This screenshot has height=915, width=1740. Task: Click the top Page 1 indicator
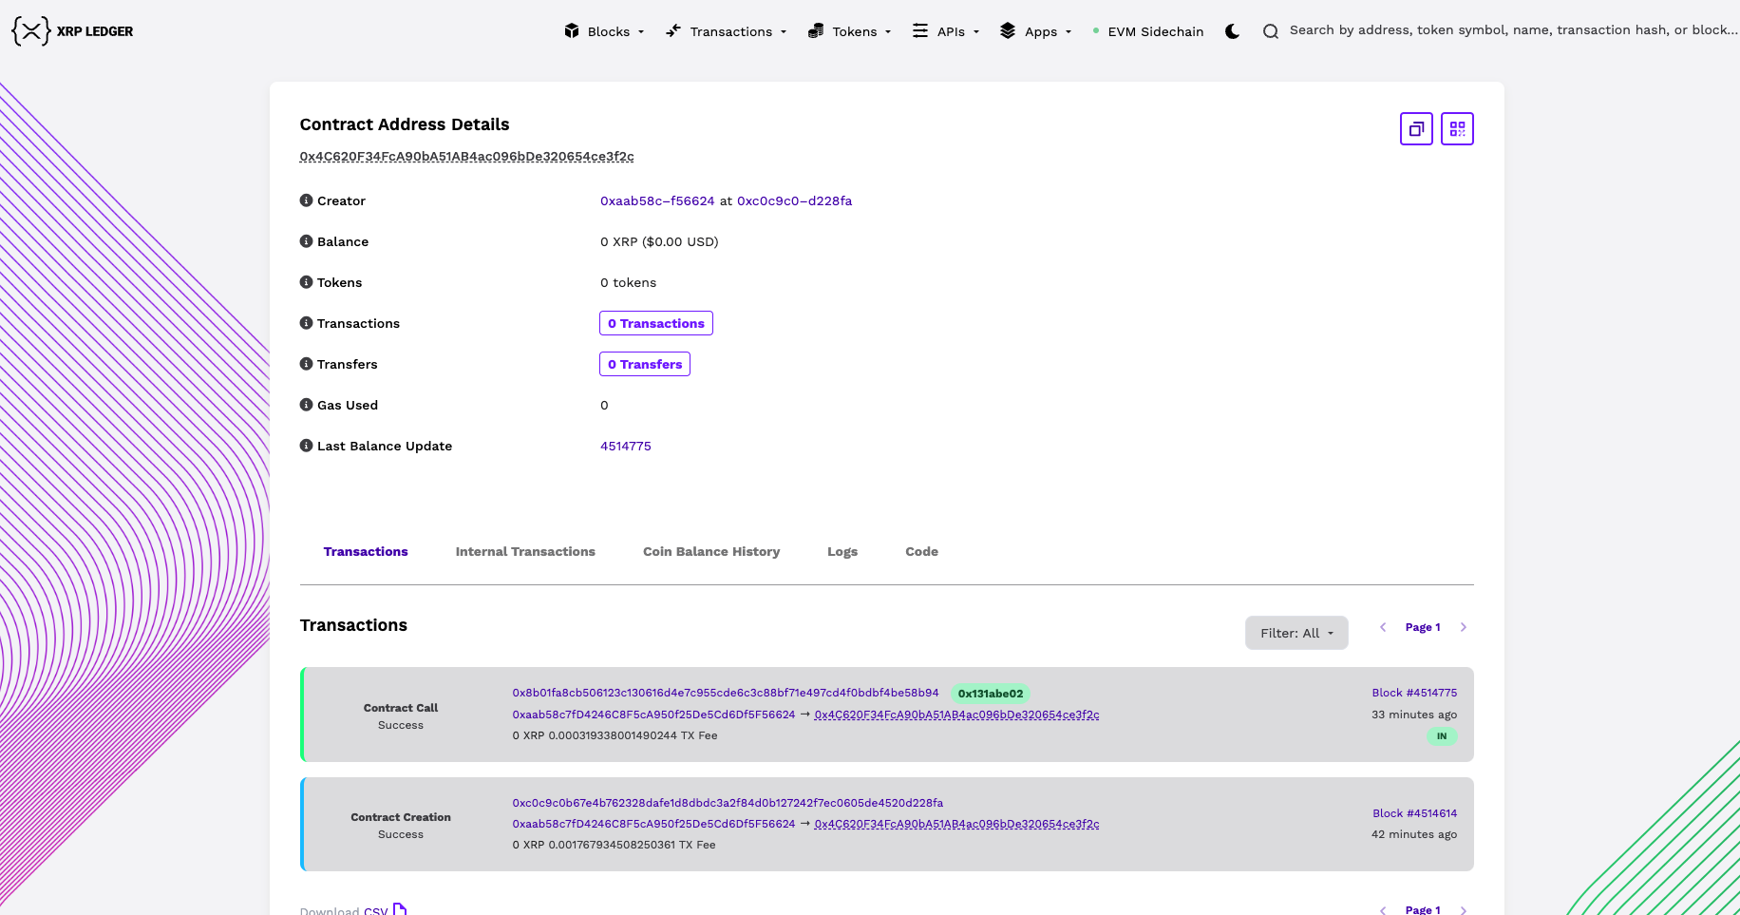[x=1423, y=627]
